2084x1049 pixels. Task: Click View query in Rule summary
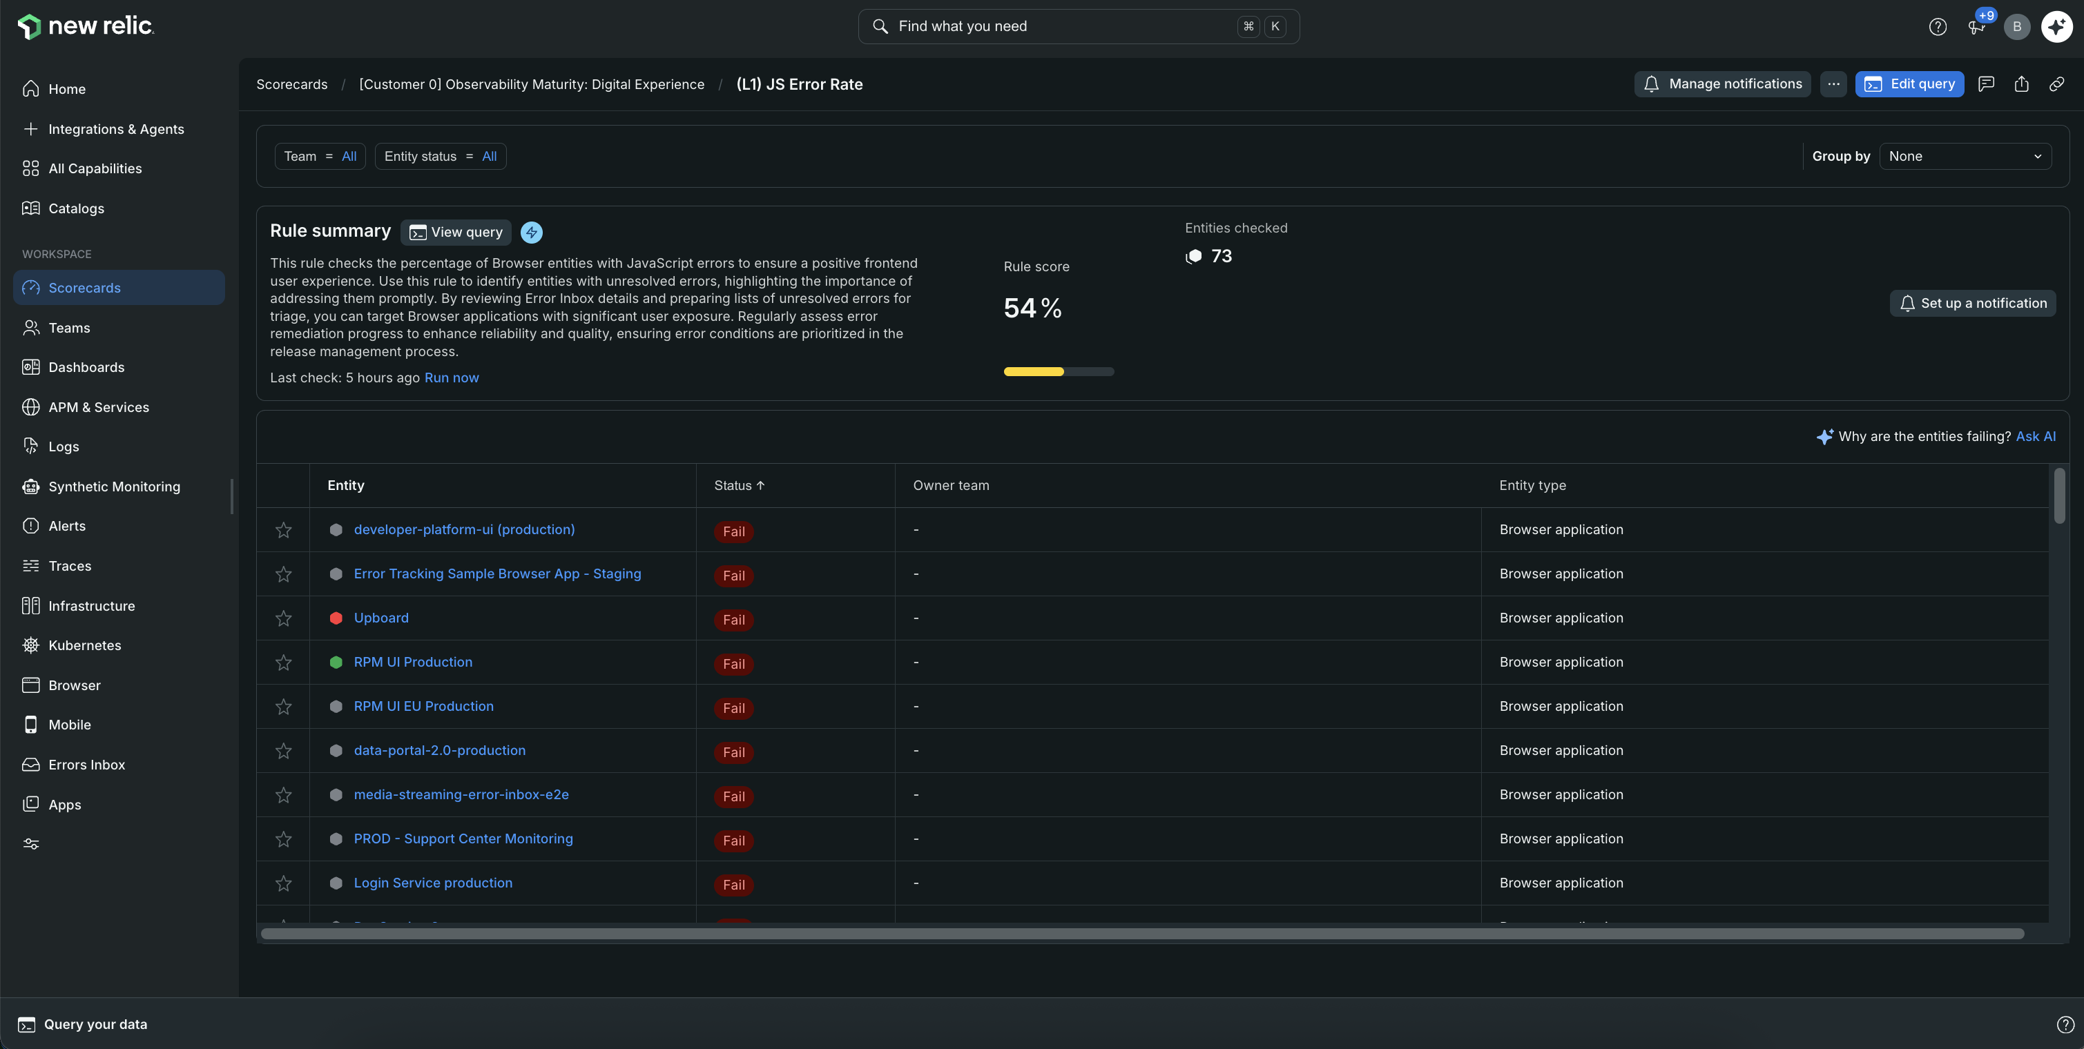coord(456,232)
